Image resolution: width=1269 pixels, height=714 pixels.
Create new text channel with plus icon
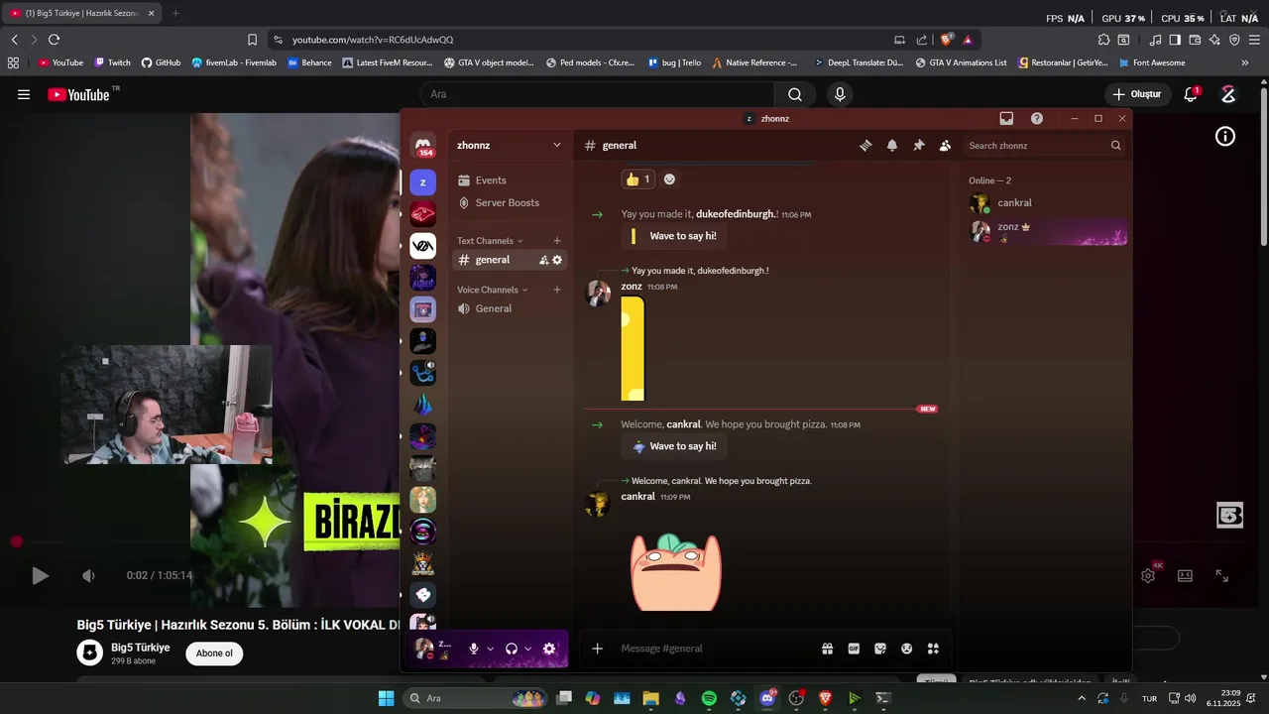coord(557,241)
